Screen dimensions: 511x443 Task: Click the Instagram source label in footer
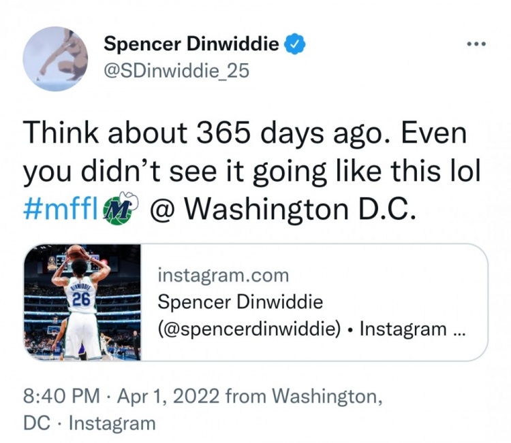tap(112, 423)
